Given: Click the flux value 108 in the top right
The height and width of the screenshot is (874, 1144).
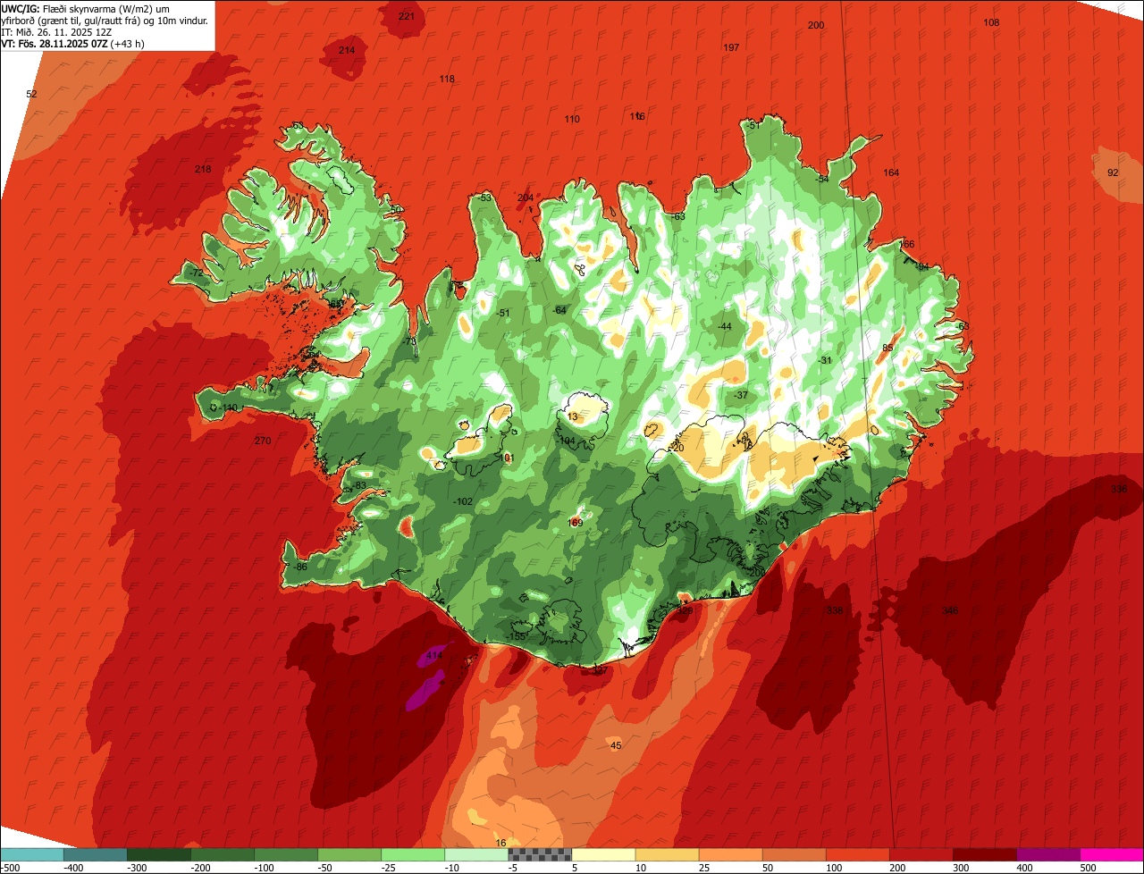Looking at the screenshot, I should pyautogui.click(x=991, y=22).
